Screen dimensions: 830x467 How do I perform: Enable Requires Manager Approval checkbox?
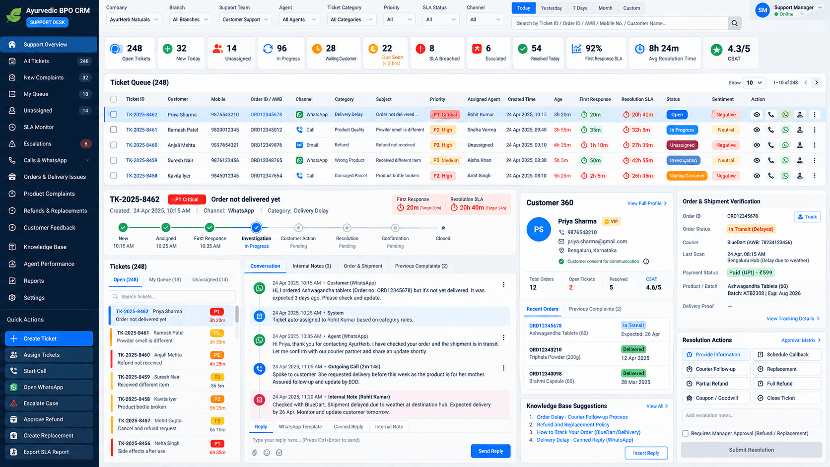point(685,434)
